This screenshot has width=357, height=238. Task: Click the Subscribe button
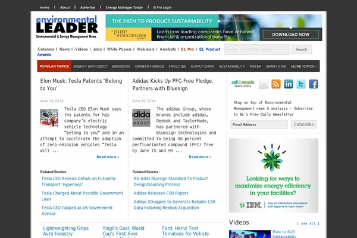click(x=304, y=124)
